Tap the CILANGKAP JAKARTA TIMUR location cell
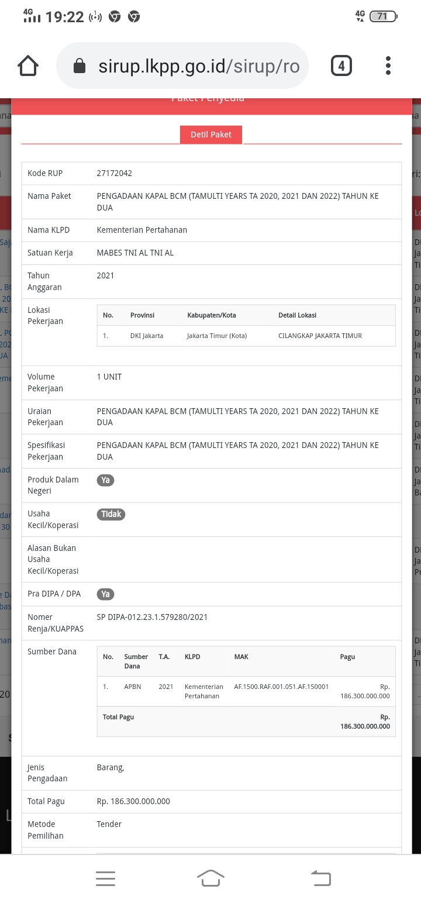 click(320, 336)
